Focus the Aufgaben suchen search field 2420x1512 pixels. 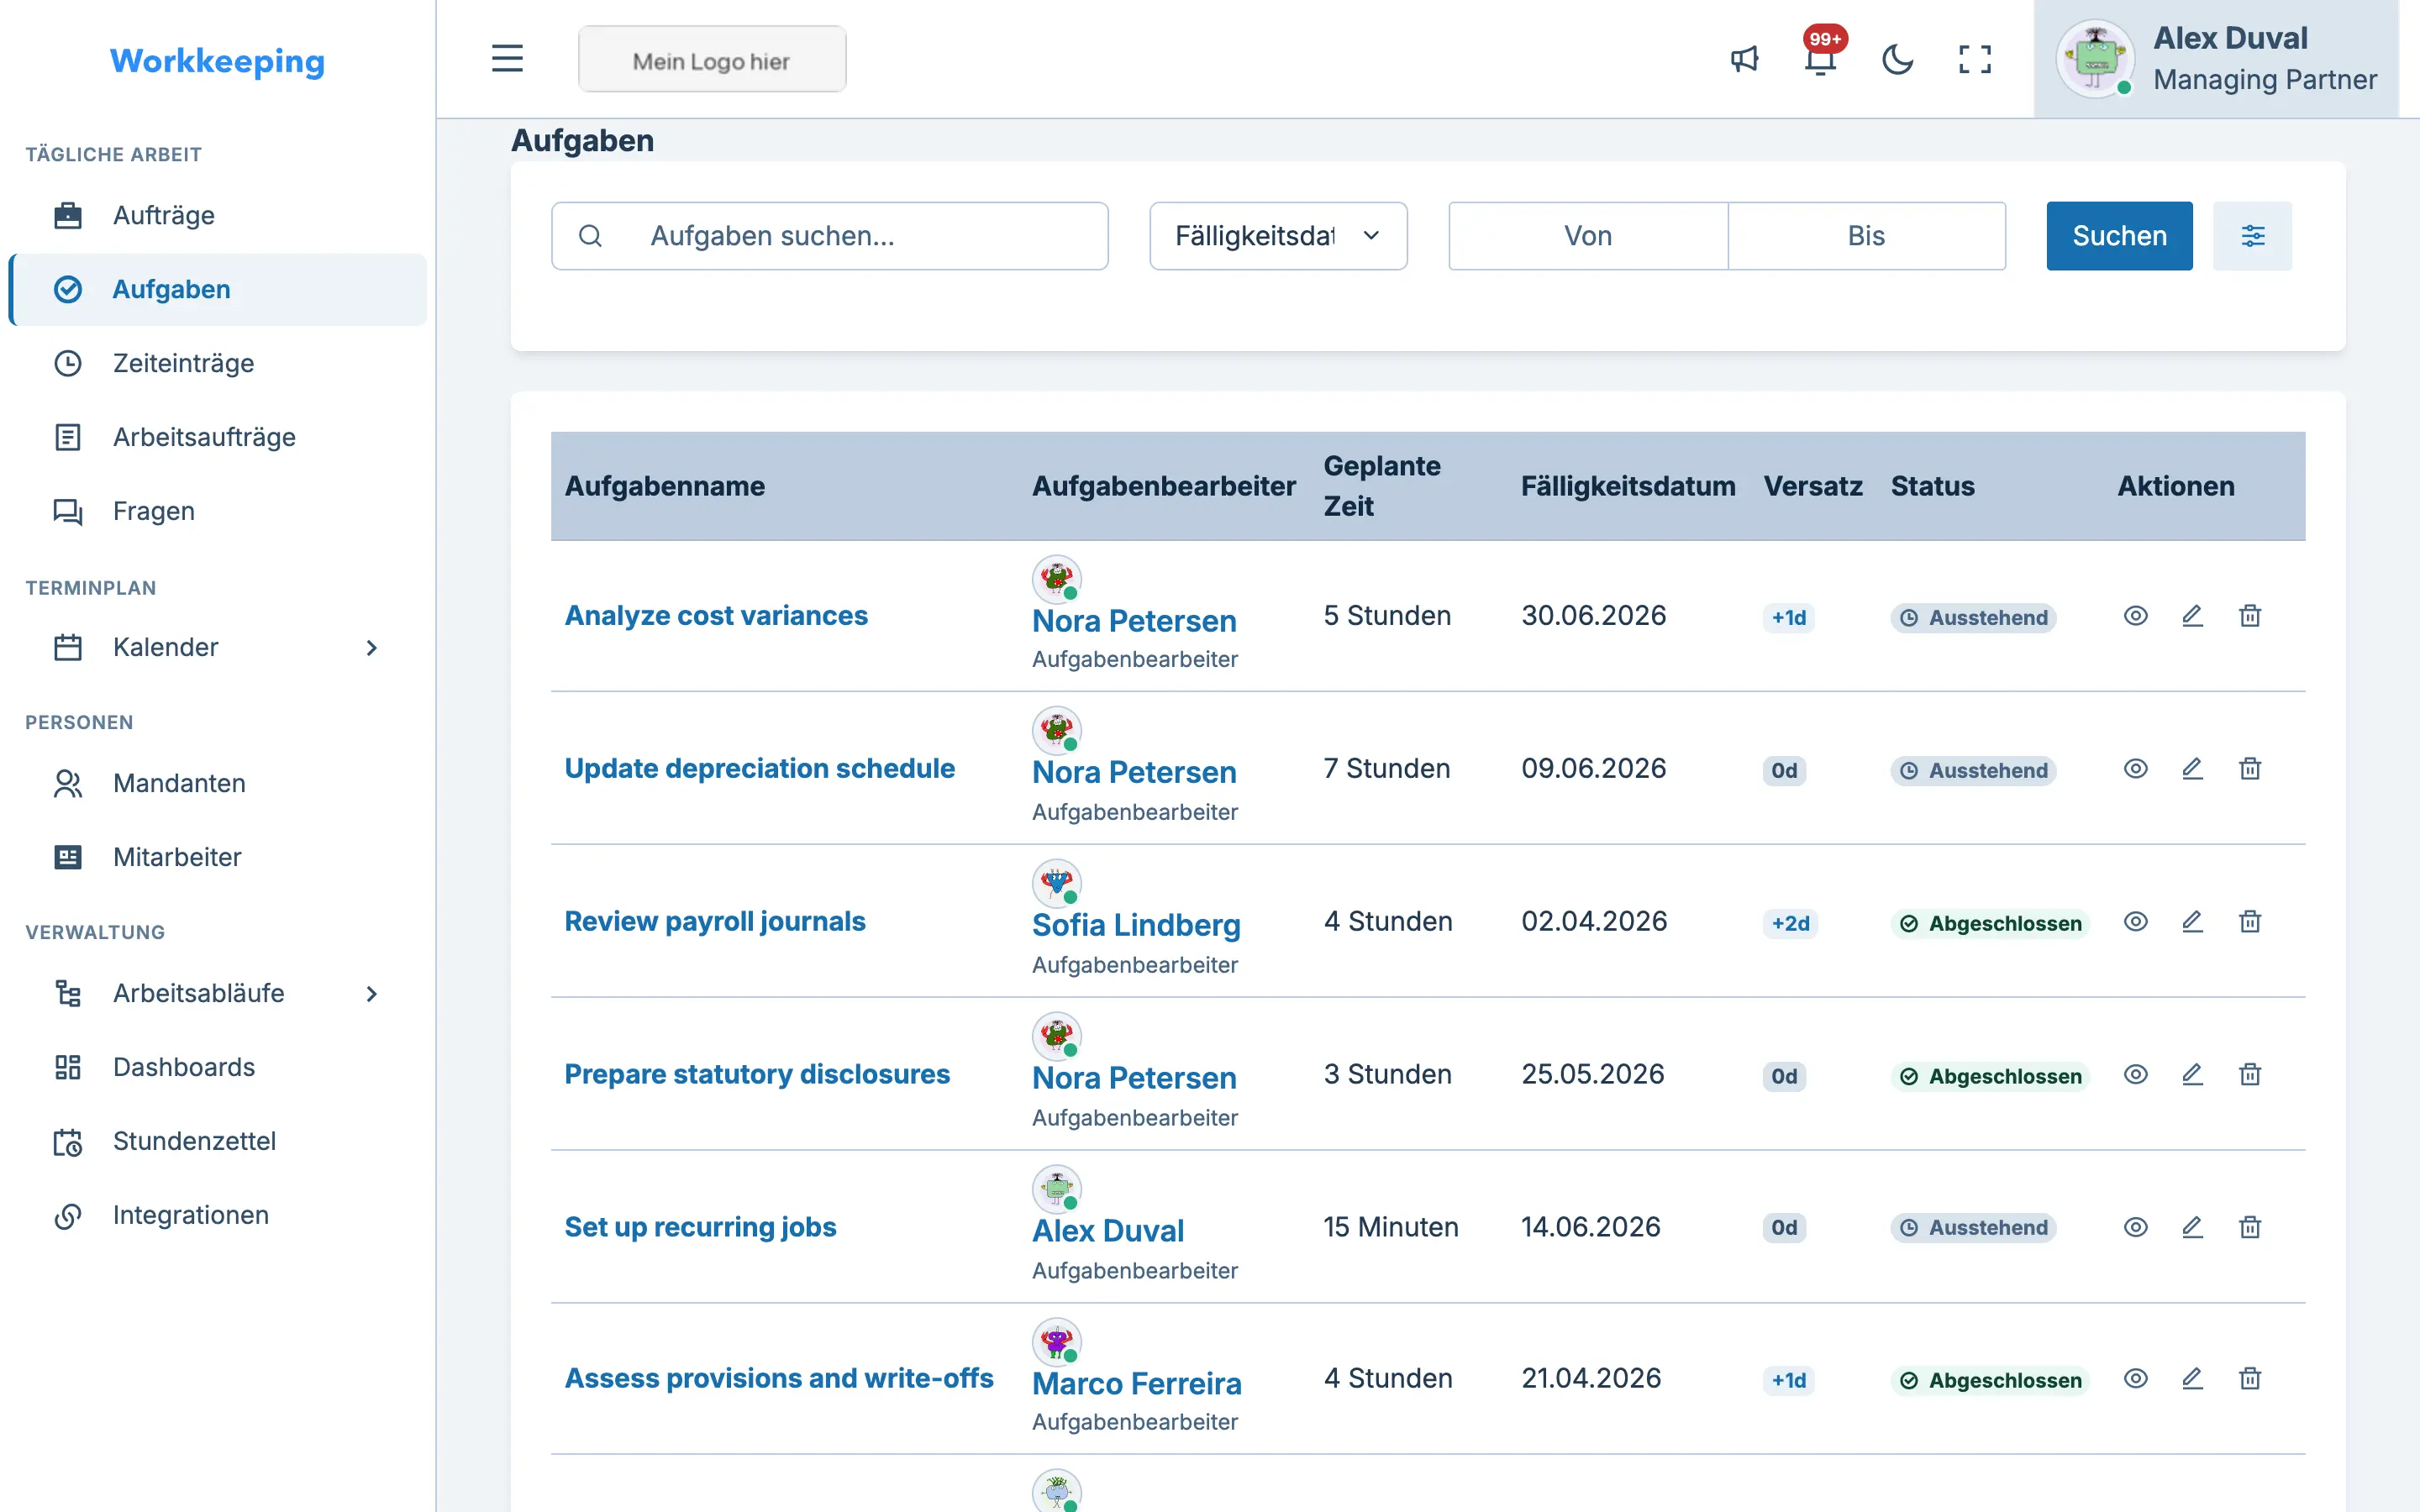(830, 236)
